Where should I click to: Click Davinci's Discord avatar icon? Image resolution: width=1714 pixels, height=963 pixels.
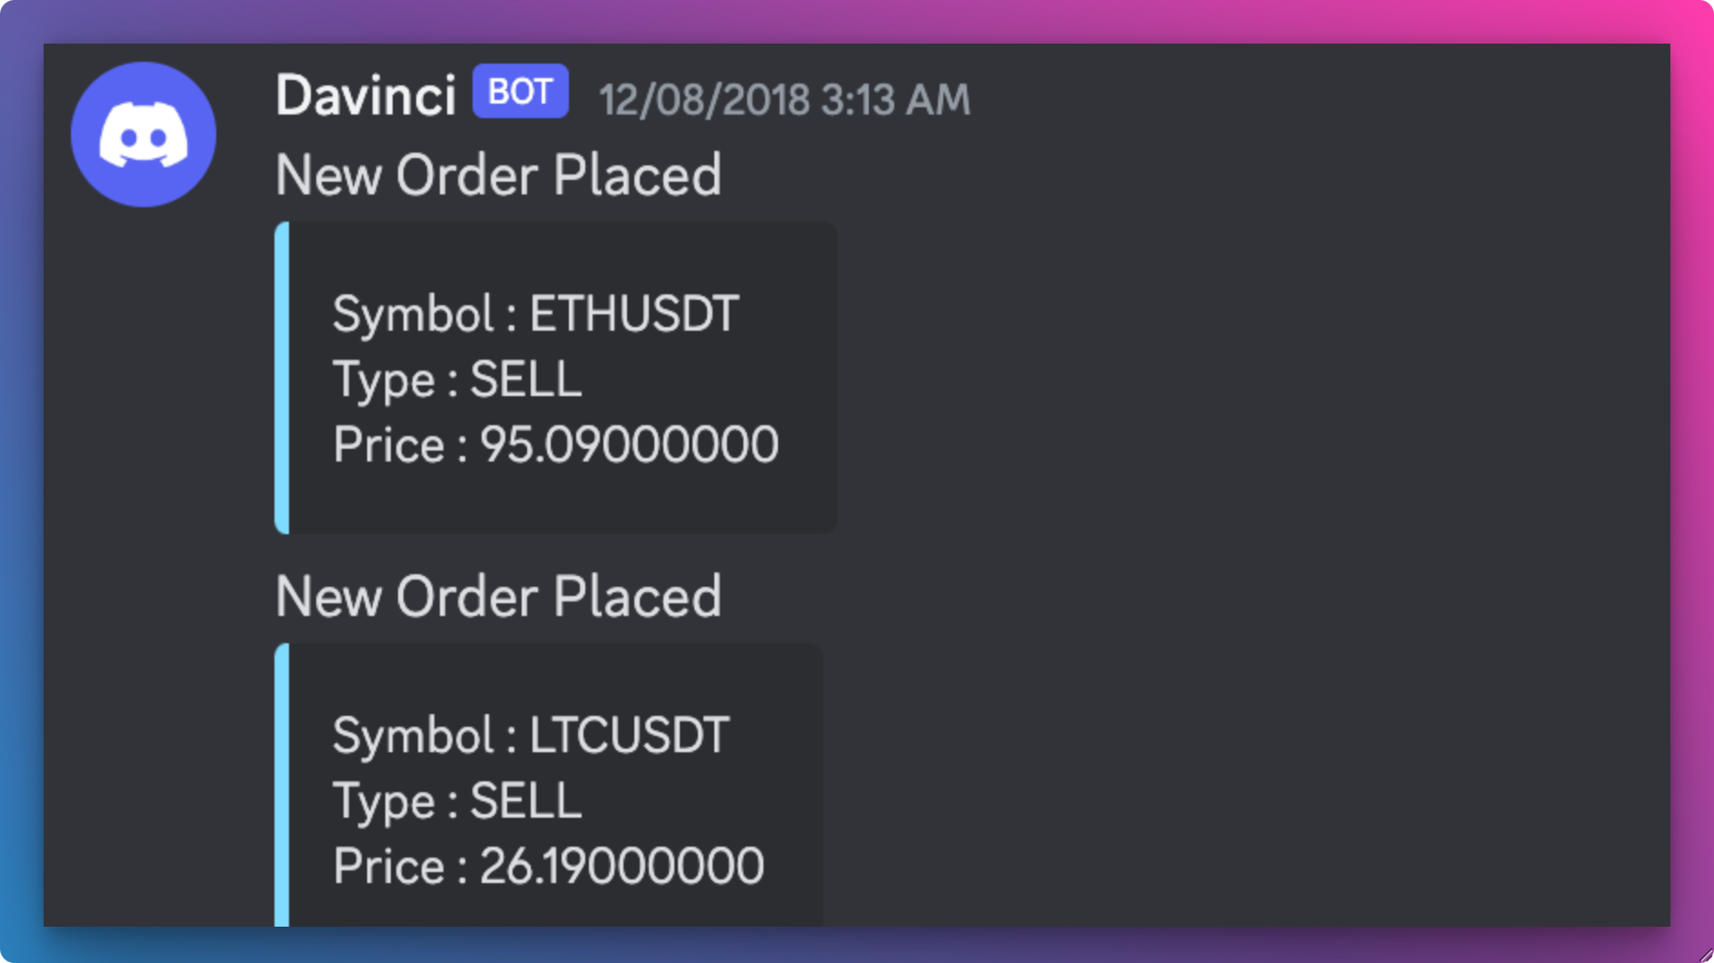tap(144, 134)
